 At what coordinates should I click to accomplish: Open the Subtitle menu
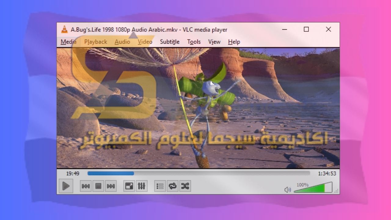coord(170,42)
